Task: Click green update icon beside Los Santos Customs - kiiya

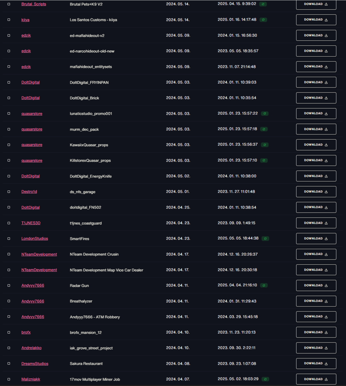Action: 263,20
